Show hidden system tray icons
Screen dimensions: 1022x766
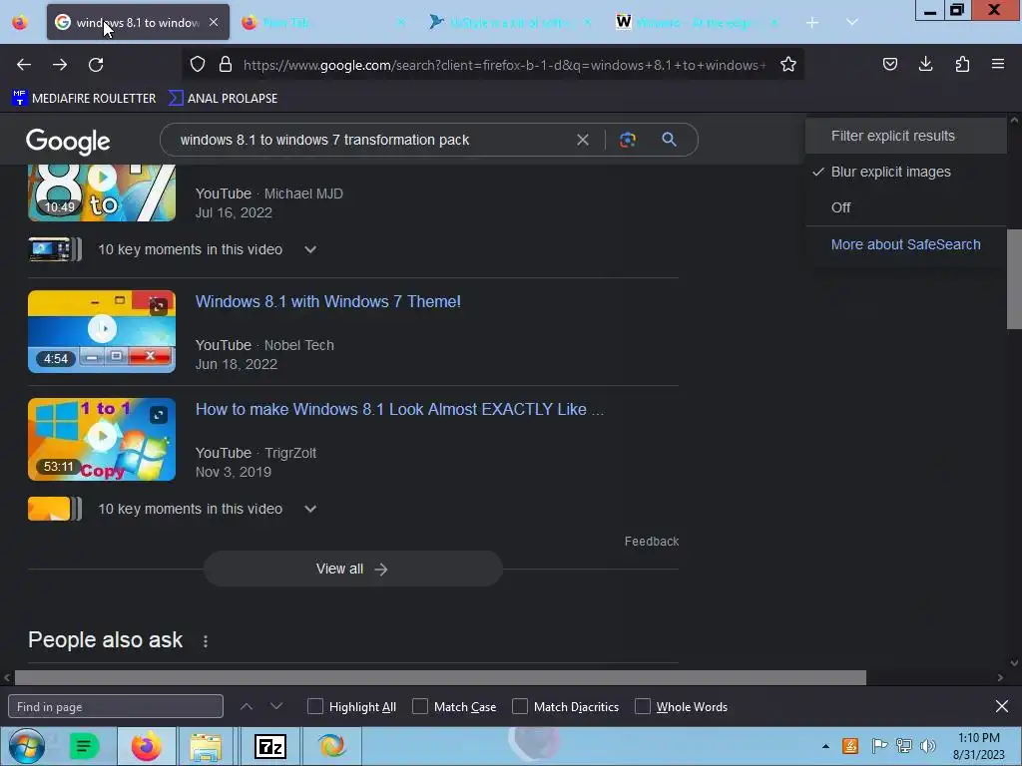825,746
